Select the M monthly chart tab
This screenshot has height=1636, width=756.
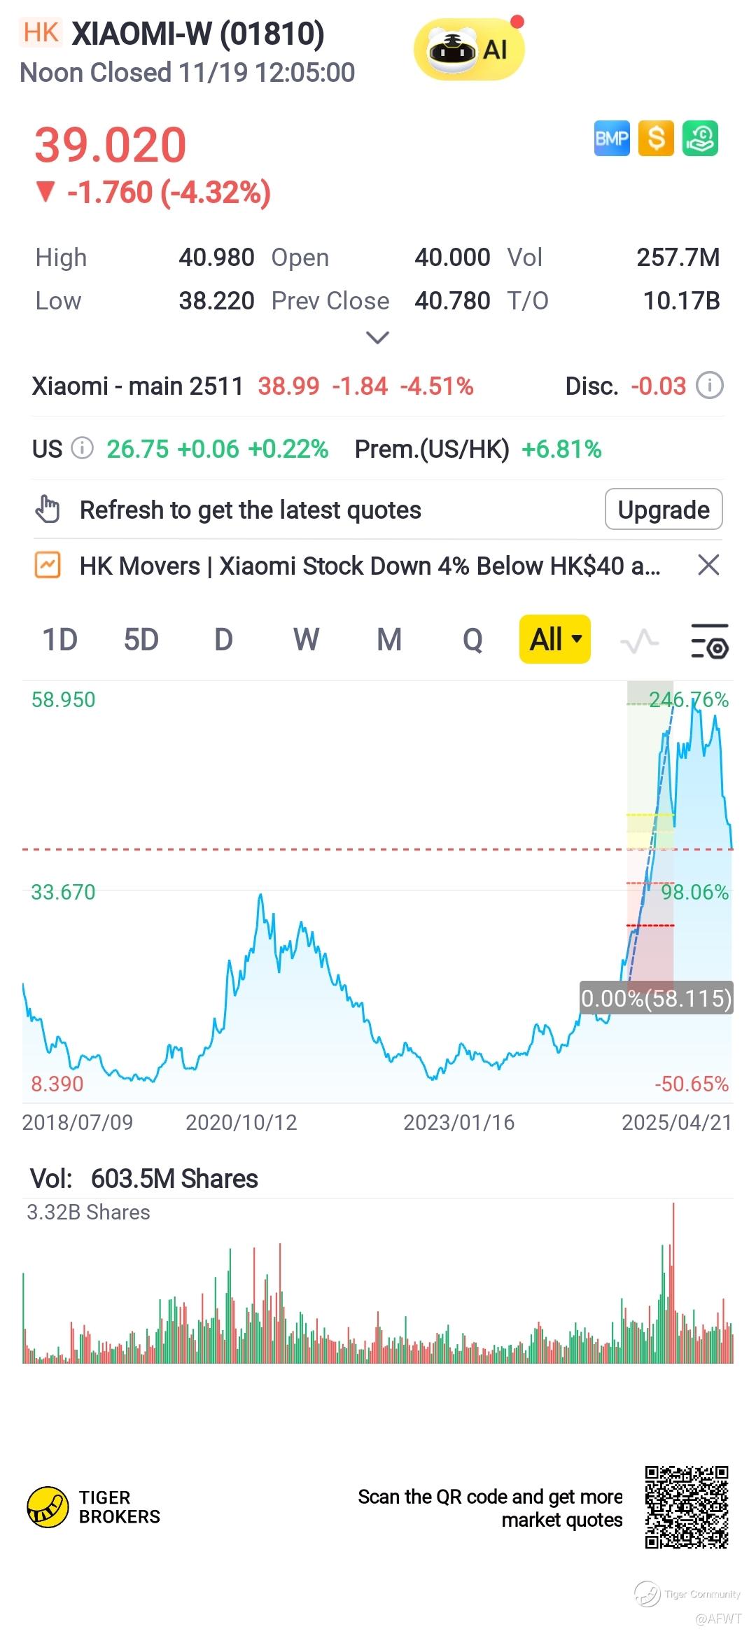pos(389,639)
